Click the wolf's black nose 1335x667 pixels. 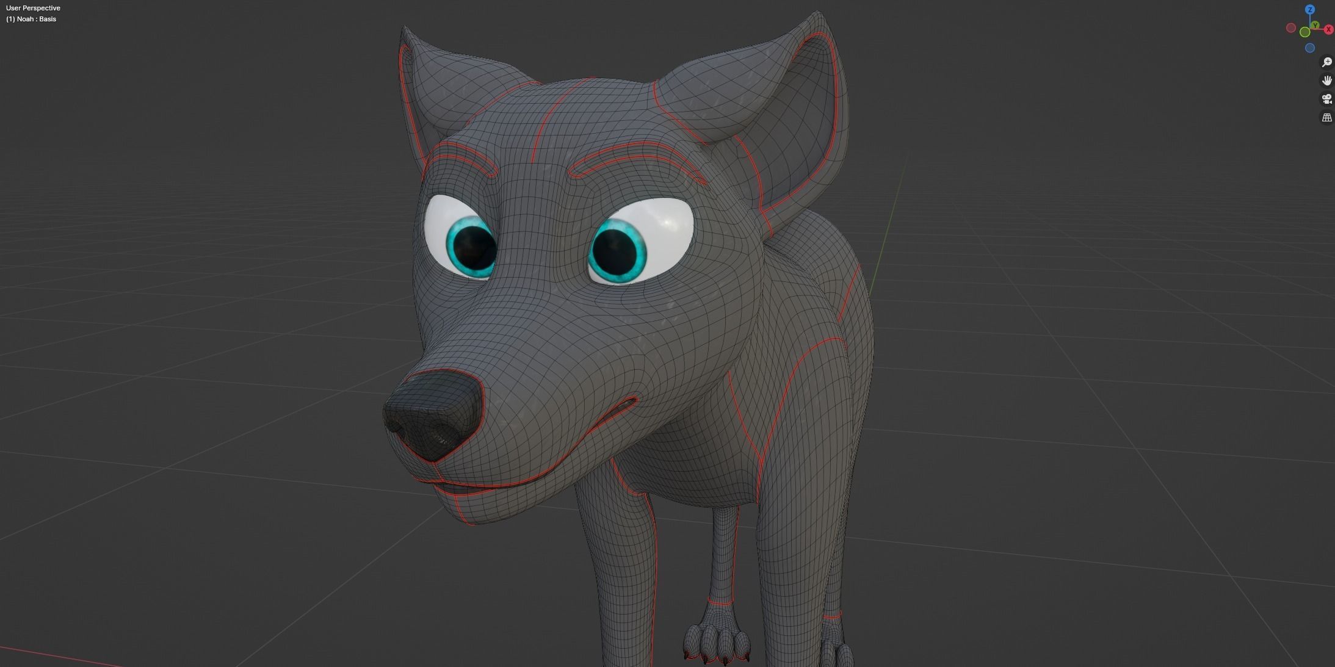click(435, 415)
